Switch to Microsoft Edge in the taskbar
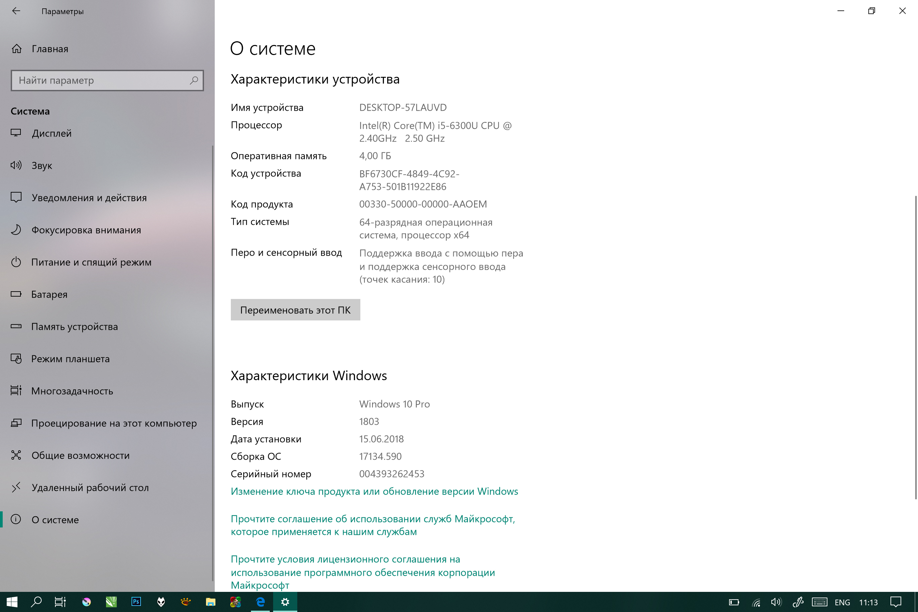The height and width of the screenshot is (612, 918). [260, 602]
